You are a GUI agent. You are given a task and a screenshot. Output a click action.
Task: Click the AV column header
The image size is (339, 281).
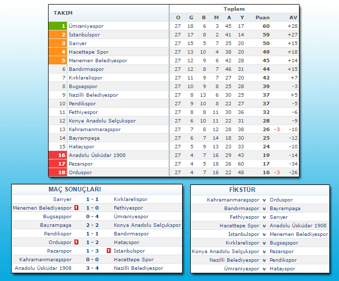point(293,17)
